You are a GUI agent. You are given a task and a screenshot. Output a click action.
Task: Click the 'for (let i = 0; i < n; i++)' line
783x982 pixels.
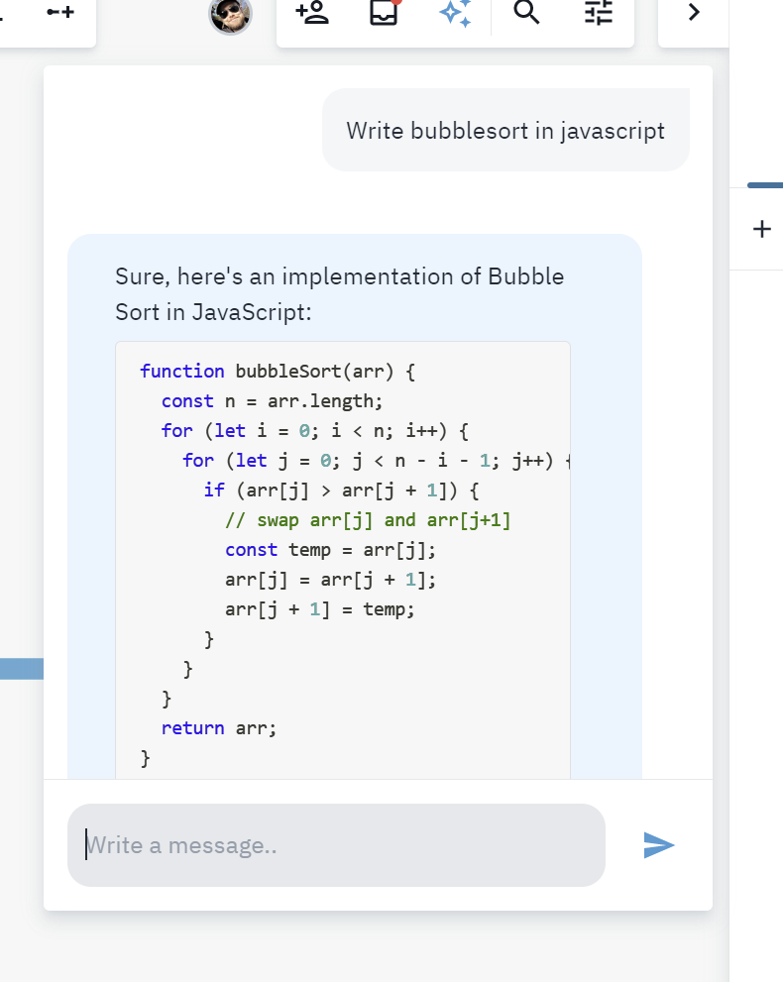pyautogui.click(x=314, y=431)
